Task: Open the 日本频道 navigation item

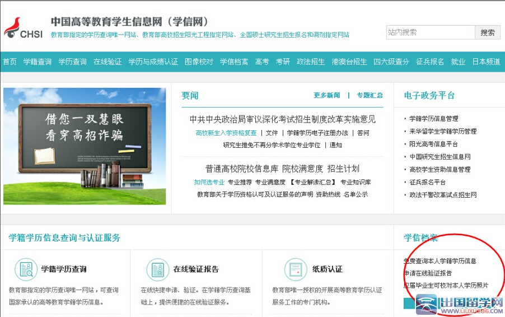Action: click(486, 62)
